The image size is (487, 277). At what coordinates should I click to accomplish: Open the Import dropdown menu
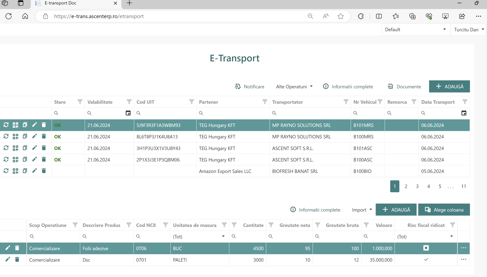tap(362, 210)
